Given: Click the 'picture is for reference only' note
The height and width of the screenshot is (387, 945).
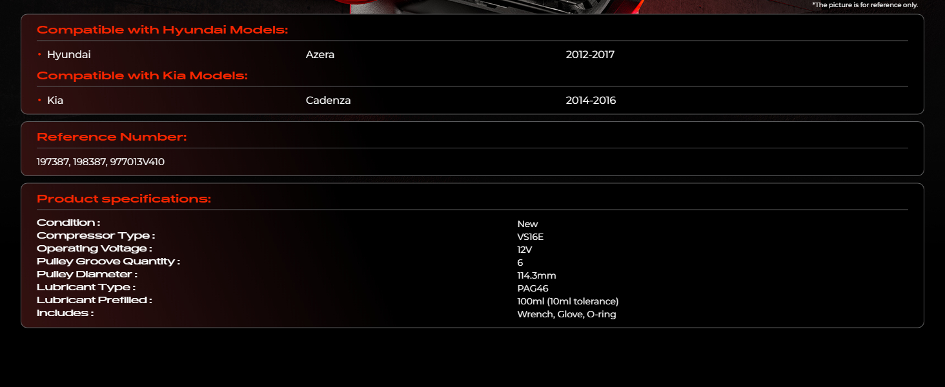Looking at the screenshot, I should [864, 5].
